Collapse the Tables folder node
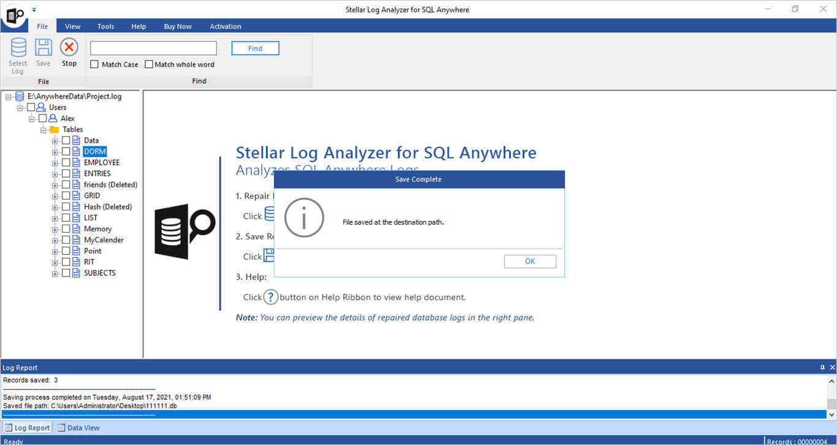The width and height of the screenshot is (837, 445). pos(44,130)
